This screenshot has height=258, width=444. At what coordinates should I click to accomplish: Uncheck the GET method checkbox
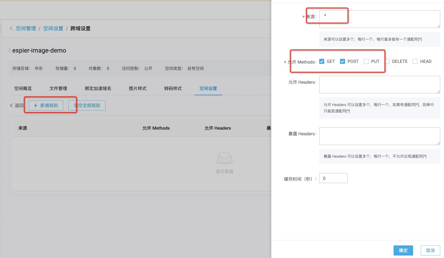[x=322, y=62]
